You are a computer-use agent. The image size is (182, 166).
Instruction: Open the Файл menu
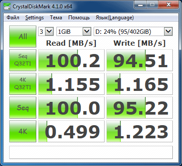point(13,18)
